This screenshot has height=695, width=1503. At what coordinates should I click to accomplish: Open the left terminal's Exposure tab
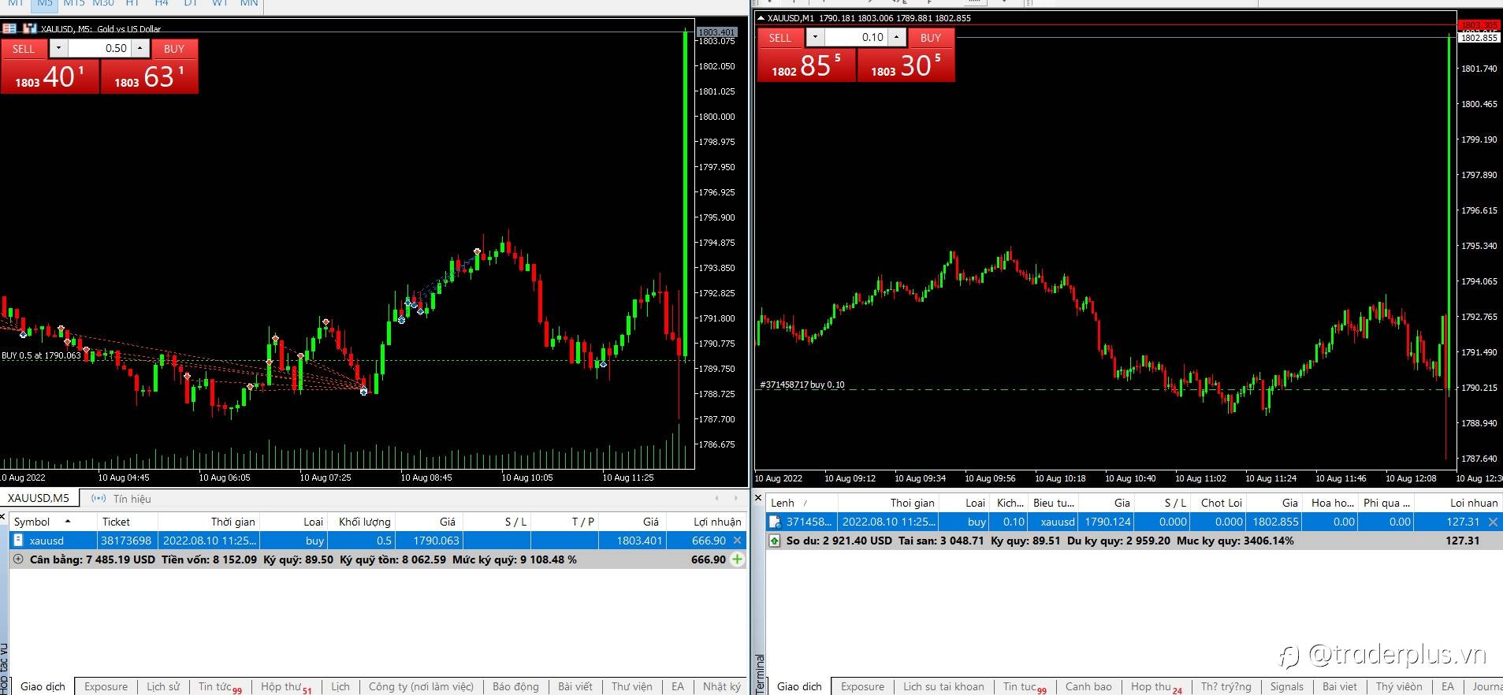point(106,686)
